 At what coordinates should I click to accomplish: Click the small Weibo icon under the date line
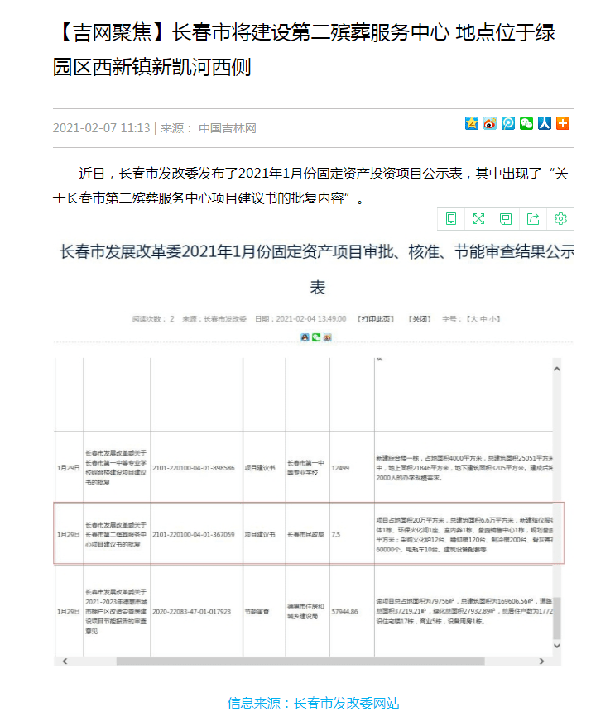click(x=327, y=337)
